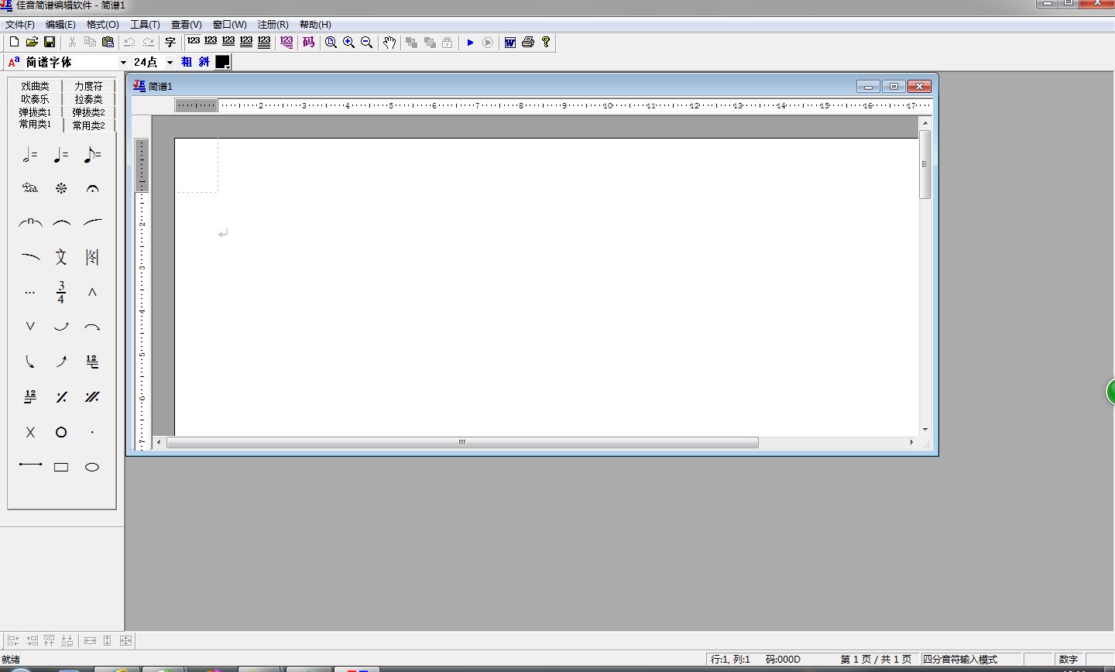Switch to the 弹拔类1 symbol tab
The width and height of the screenshot is (1115, 672).
pos(35,112)
